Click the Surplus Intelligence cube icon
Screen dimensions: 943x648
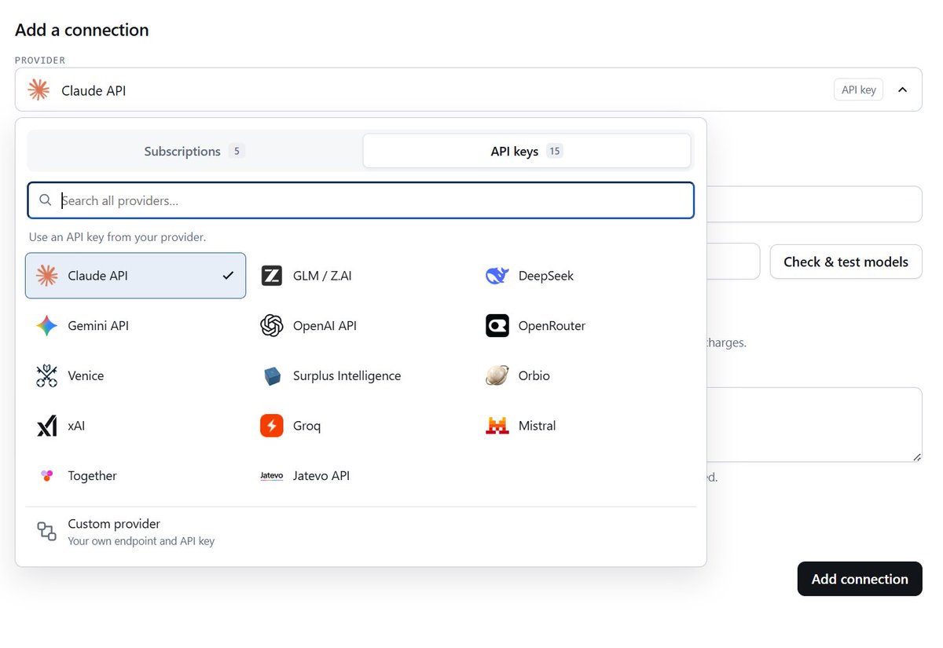272,376
